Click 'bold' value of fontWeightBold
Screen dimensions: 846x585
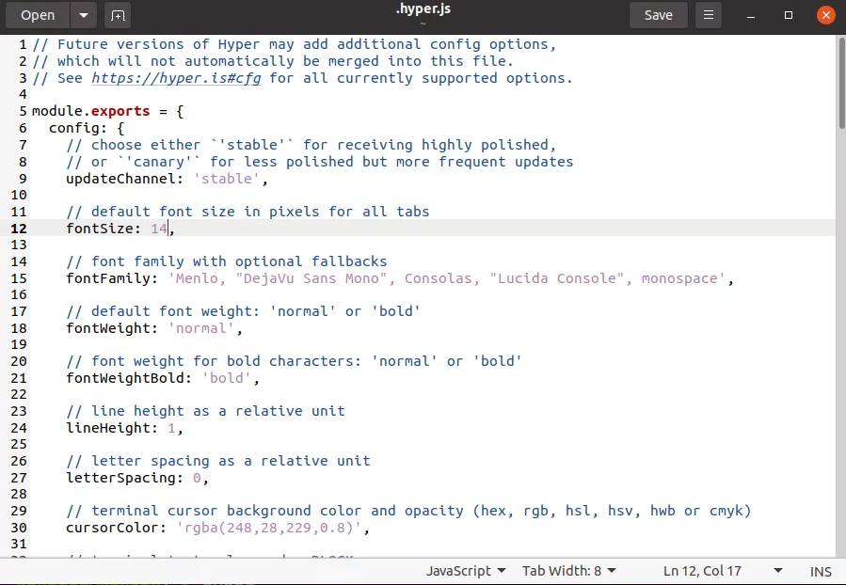click(x=226, y=378)
